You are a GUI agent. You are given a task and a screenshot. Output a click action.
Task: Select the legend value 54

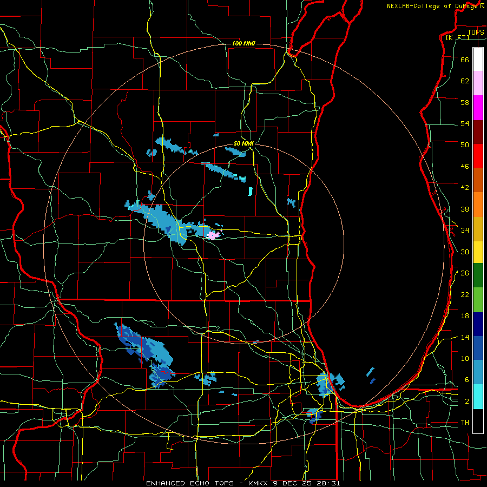[465, 123]
